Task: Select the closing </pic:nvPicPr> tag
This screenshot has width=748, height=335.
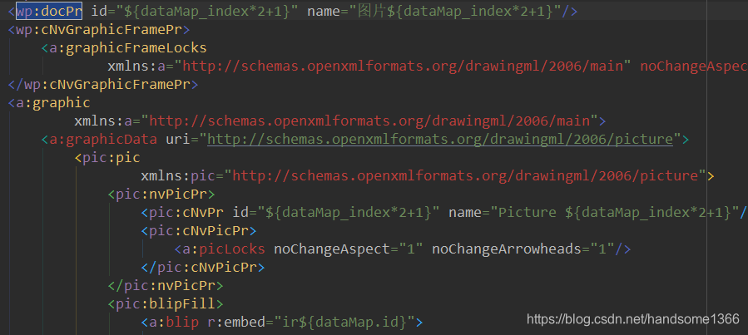Action: [166, 285]
